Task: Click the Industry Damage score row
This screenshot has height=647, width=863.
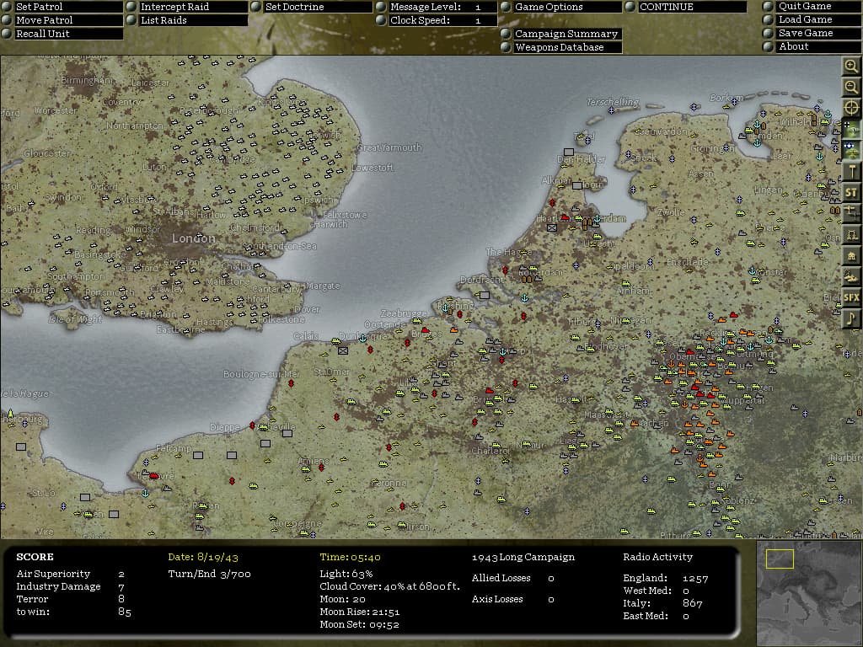Action: [x=71, y=586]
